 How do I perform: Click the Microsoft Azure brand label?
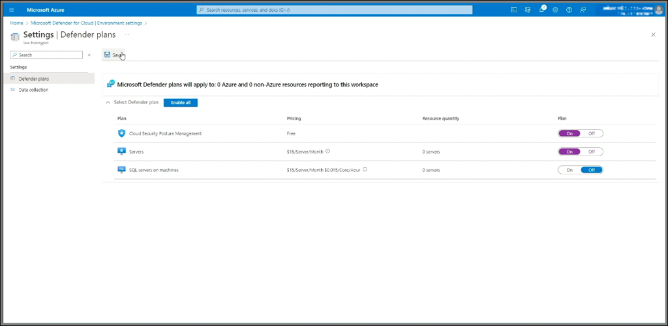point(46,10)
